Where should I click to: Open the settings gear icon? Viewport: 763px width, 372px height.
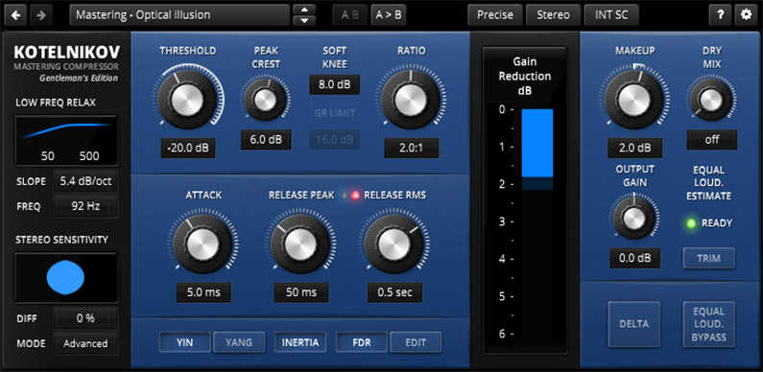[x=746, y=15]
